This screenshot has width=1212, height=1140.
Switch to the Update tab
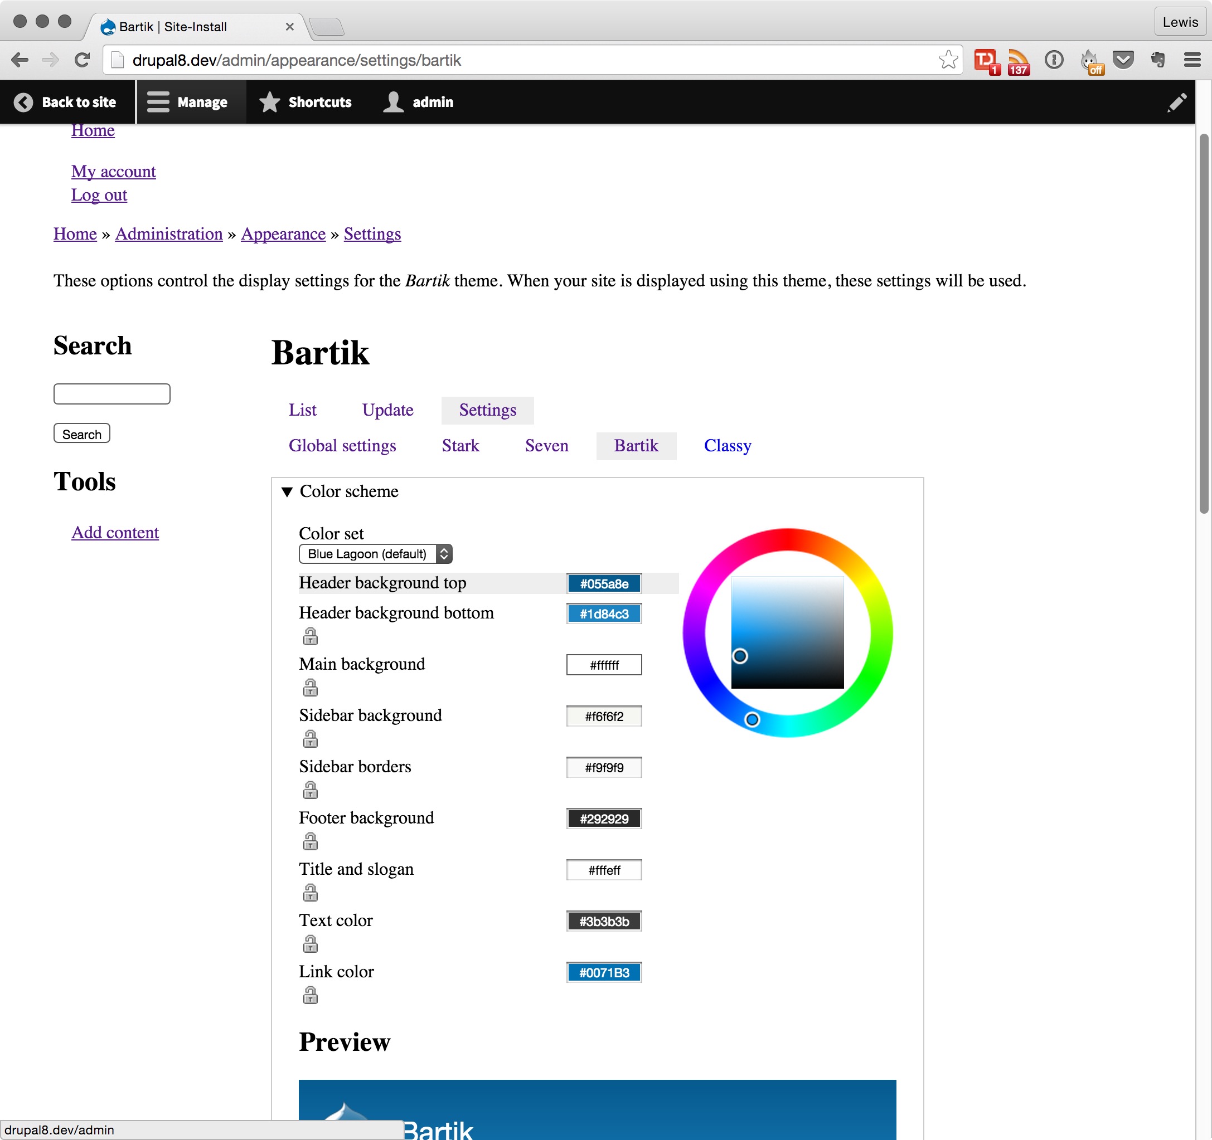pyautogui.click(x=388, y=410)
